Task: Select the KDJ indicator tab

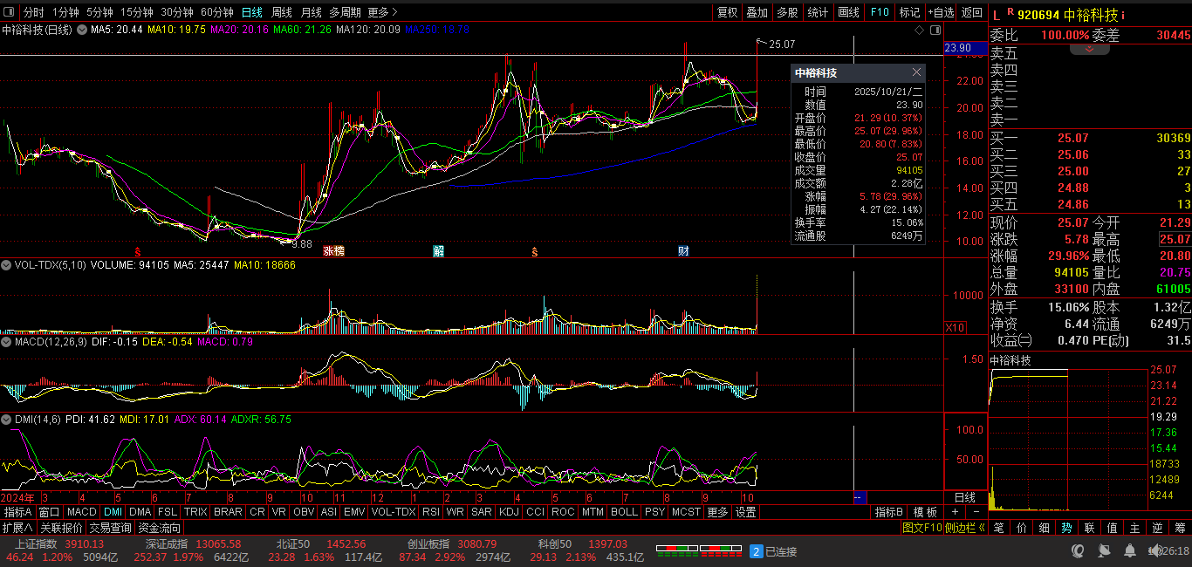Action: click(509, 512)
